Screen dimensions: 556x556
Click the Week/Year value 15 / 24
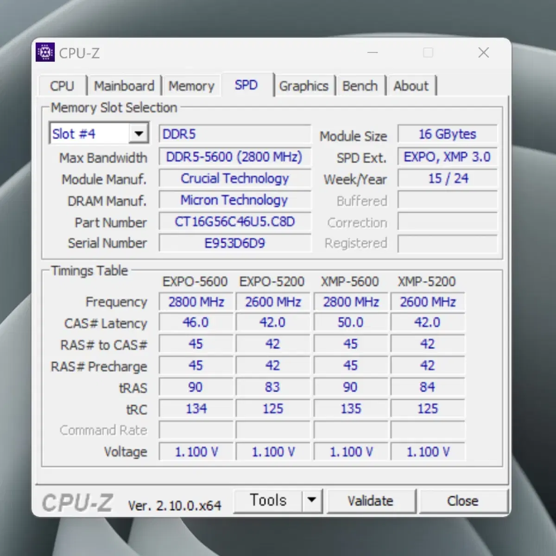click(448, 178)
